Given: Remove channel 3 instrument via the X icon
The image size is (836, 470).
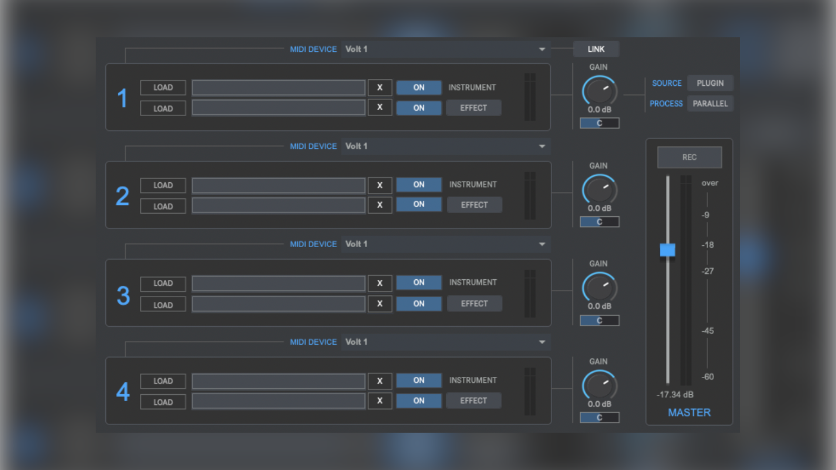Looking at the screenshot, I should pyautogui.click(x=380, y=283).
